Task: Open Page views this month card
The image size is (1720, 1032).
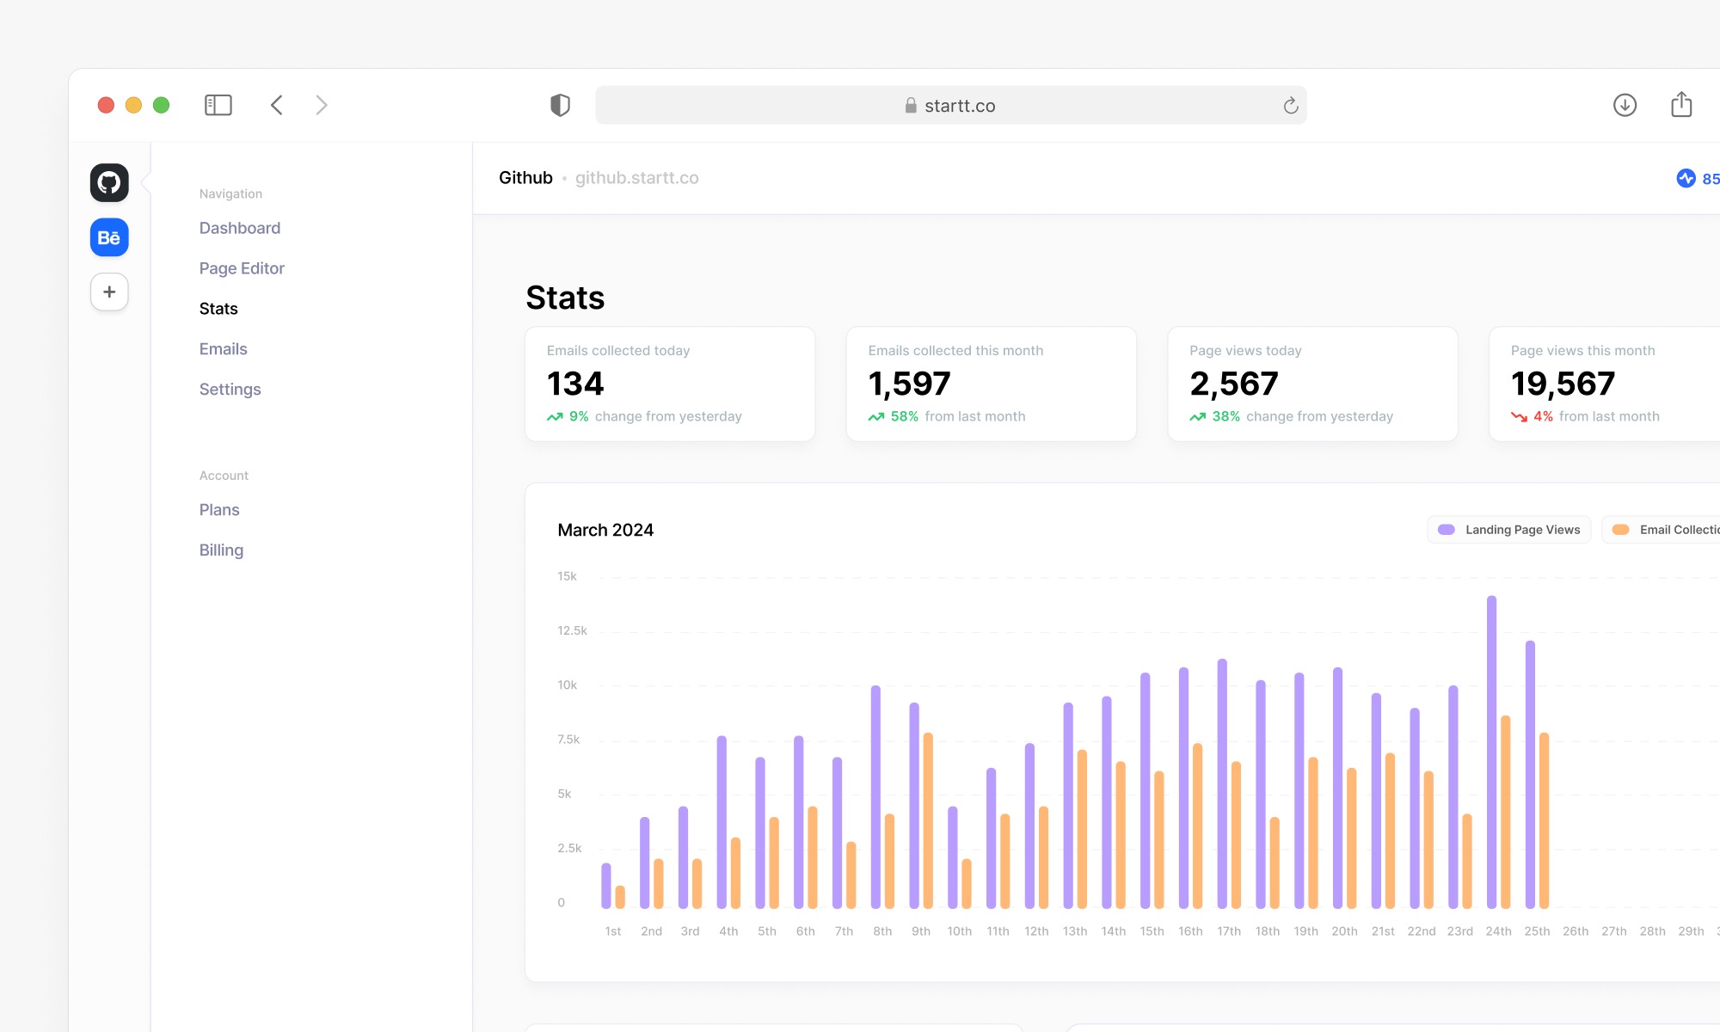Action: (1605, 384)
